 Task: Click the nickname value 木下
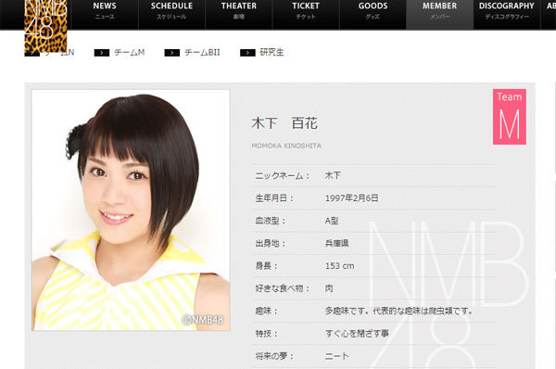333,175
